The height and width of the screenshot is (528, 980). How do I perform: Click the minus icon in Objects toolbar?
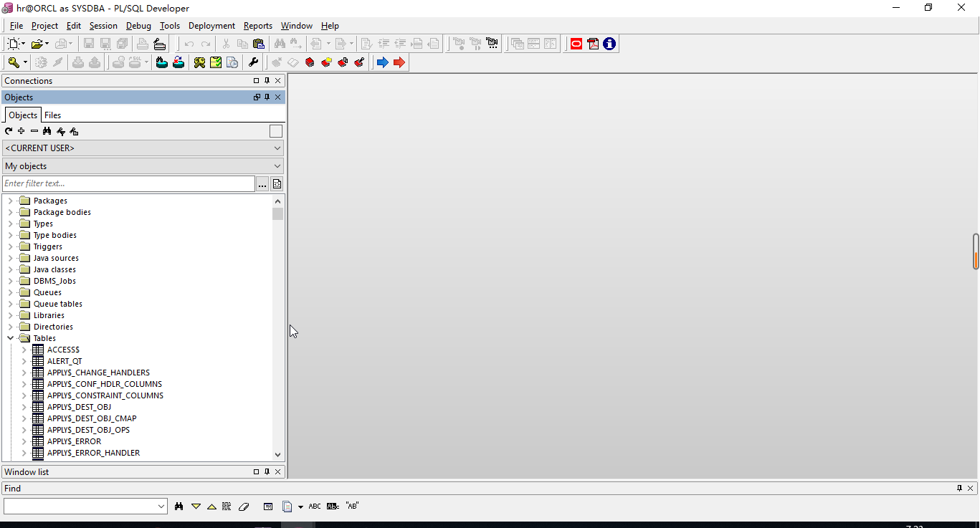34,131
